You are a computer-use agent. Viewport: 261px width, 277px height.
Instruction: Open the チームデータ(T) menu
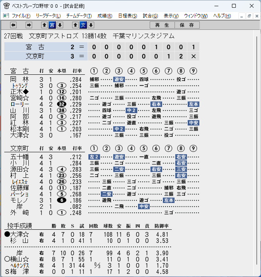point(79,16)
